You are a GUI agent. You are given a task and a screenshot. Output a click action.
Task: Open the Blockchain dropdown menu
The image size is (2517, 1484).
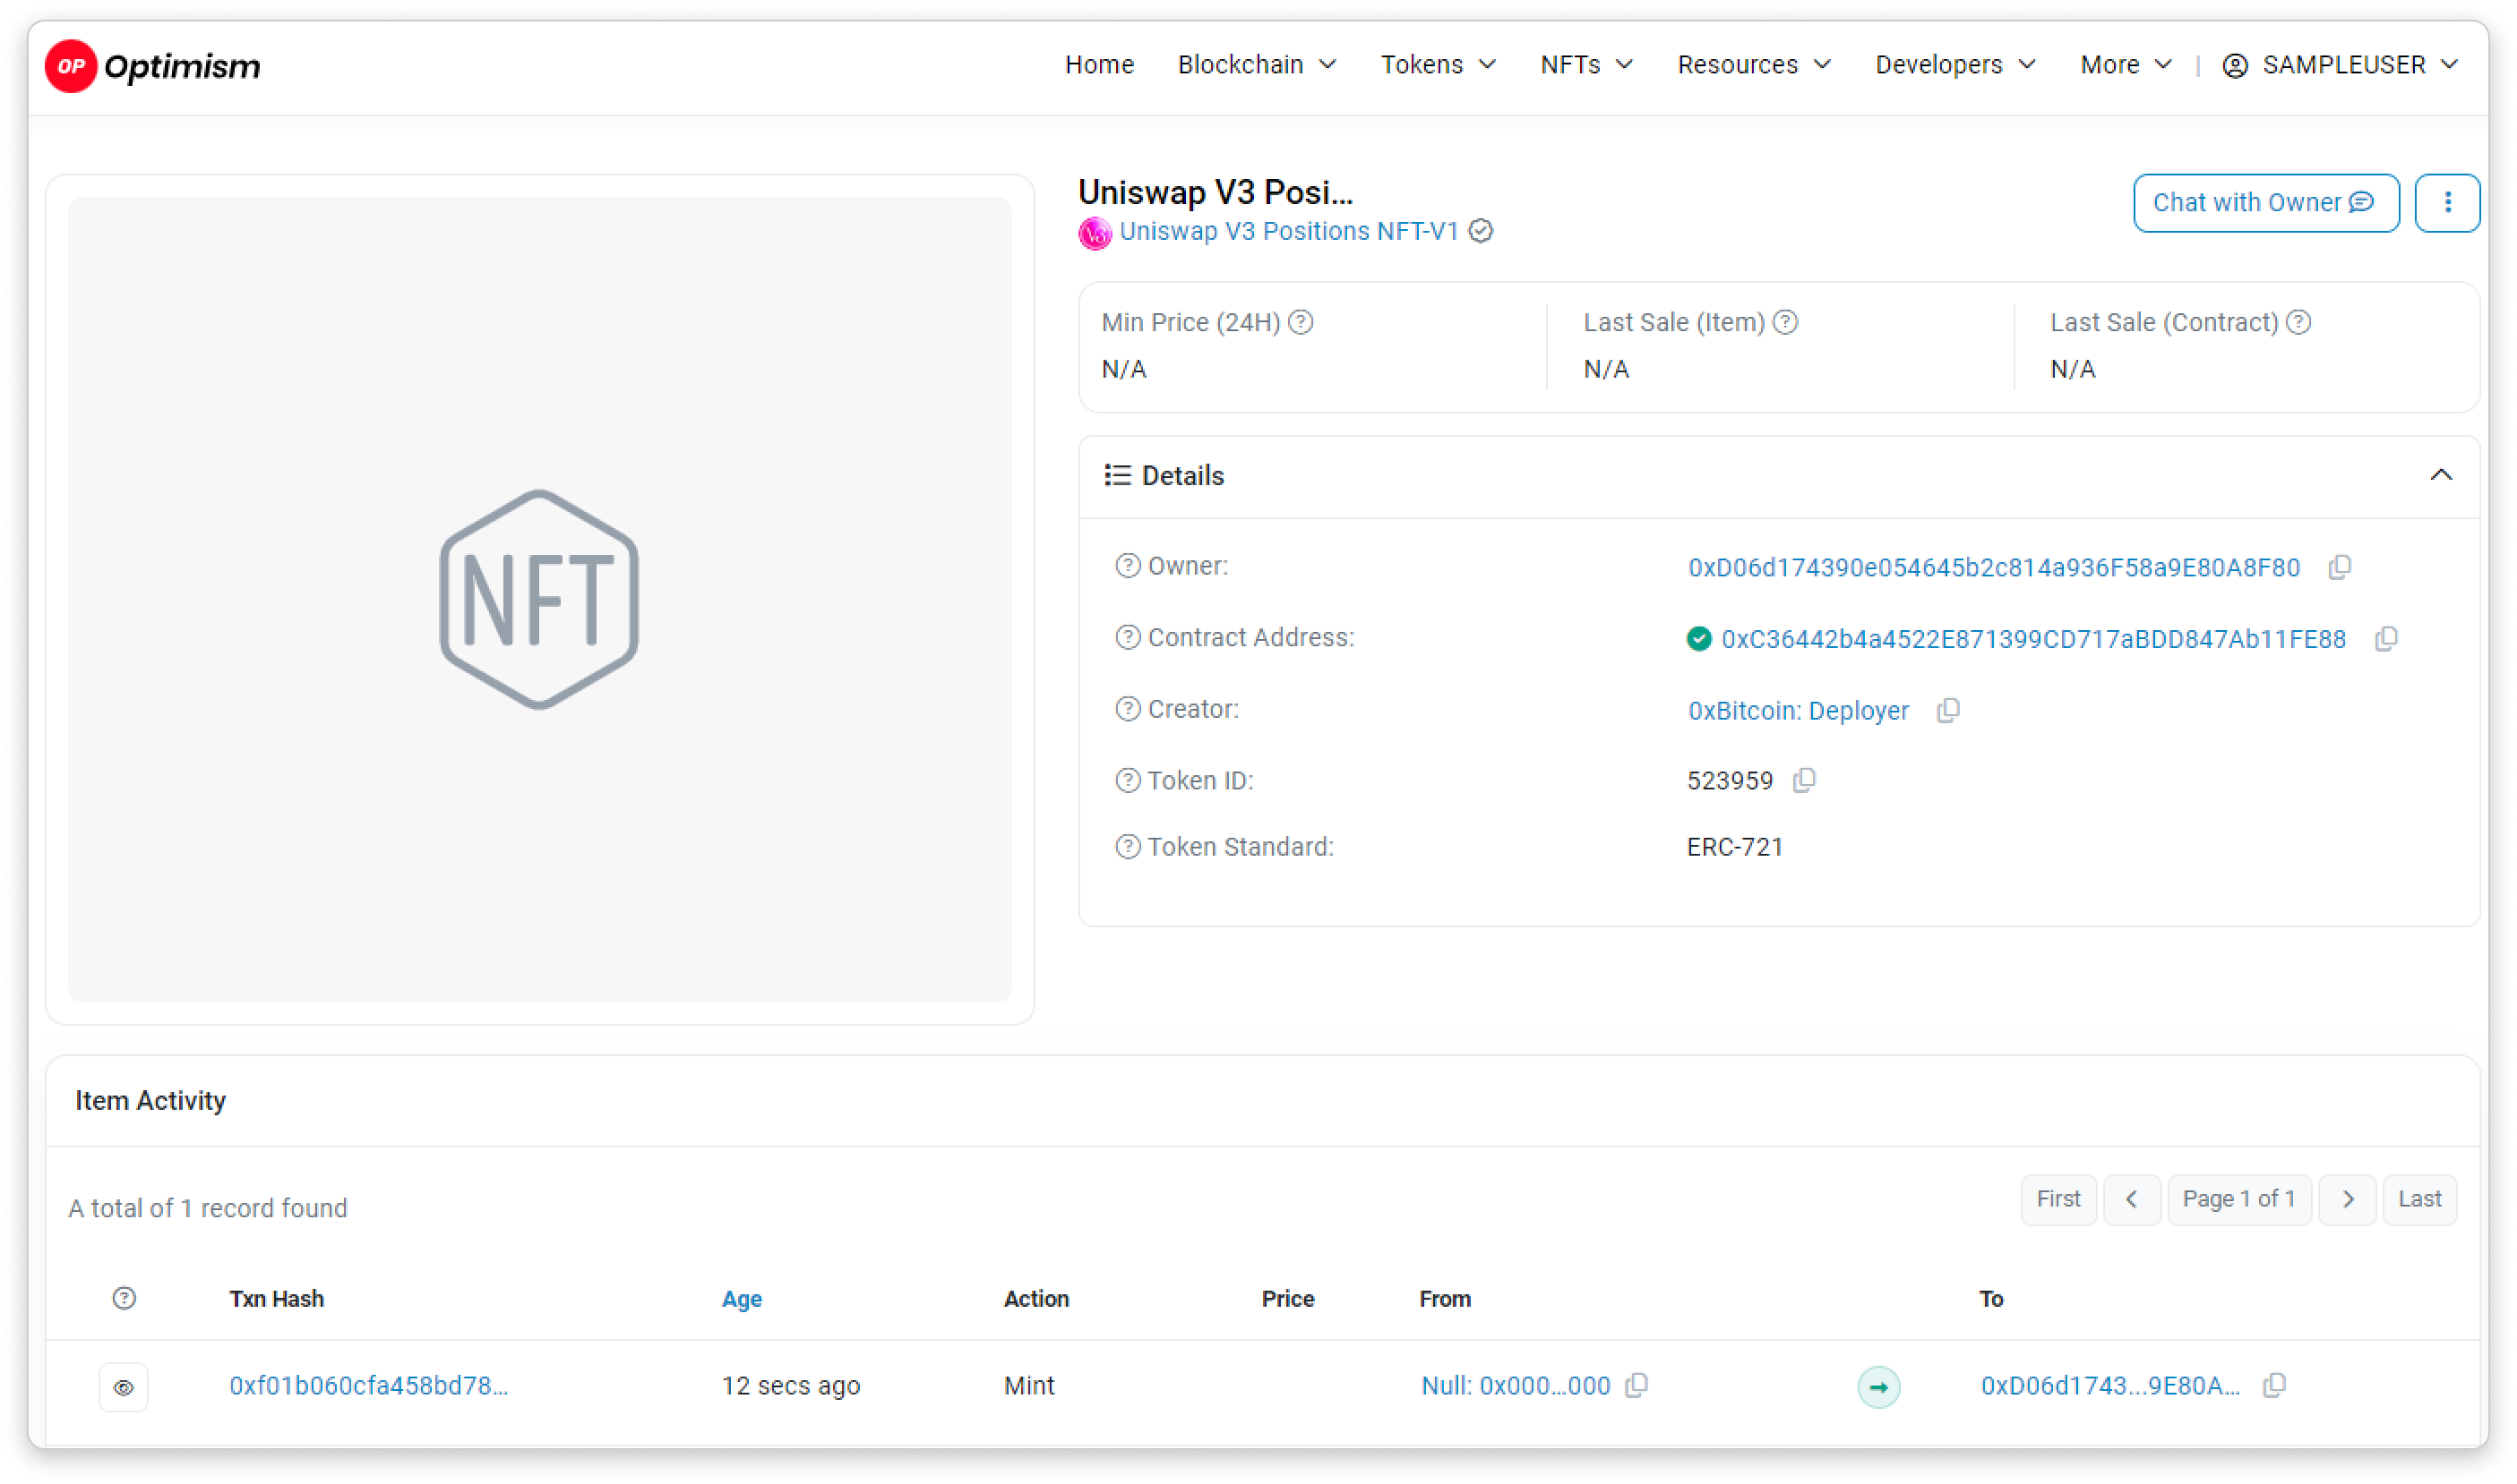tap(1256, 65)
